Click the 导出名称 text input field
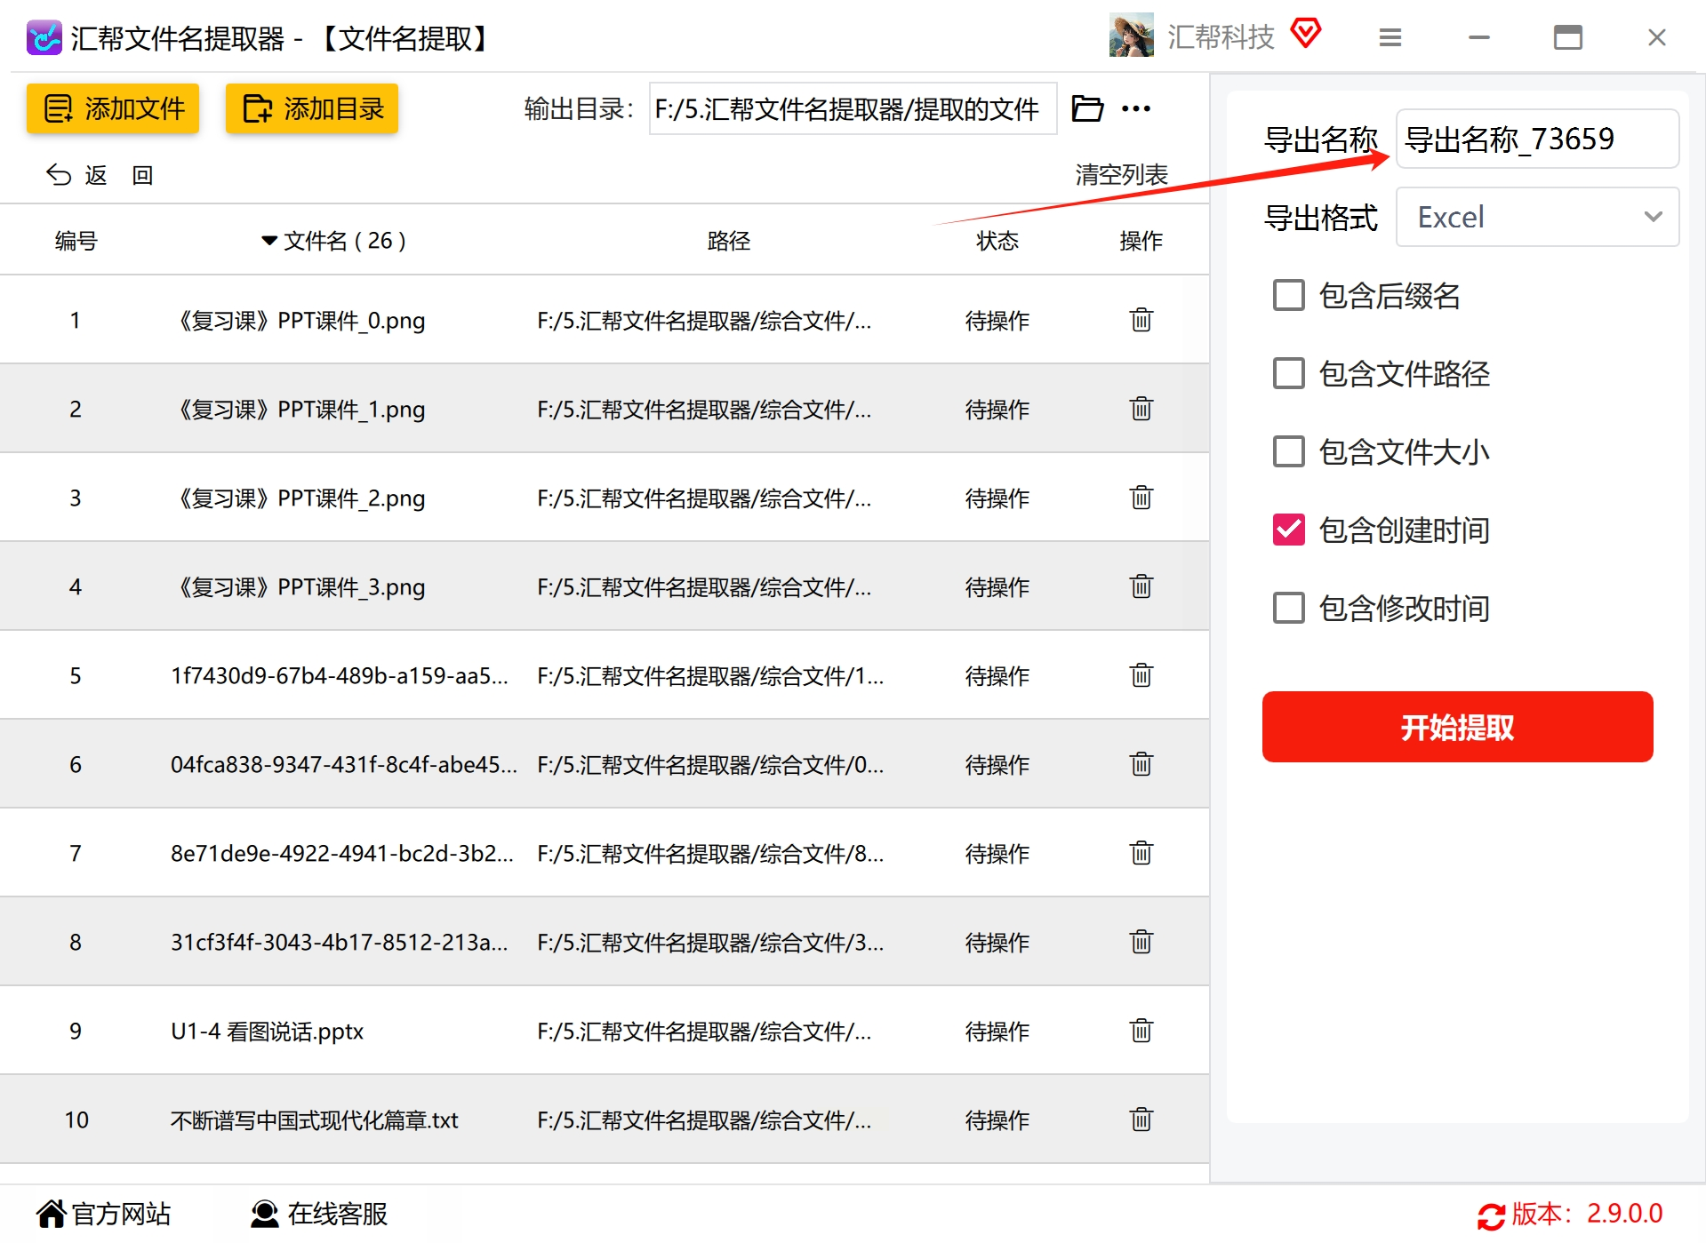Viewport: 1706px width, 1243px height. (x=1536, y=139)
